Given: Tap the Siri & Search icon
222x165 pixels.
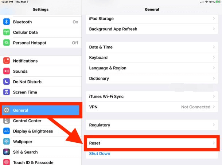Looking at the screenshot, I should point(7,152).
